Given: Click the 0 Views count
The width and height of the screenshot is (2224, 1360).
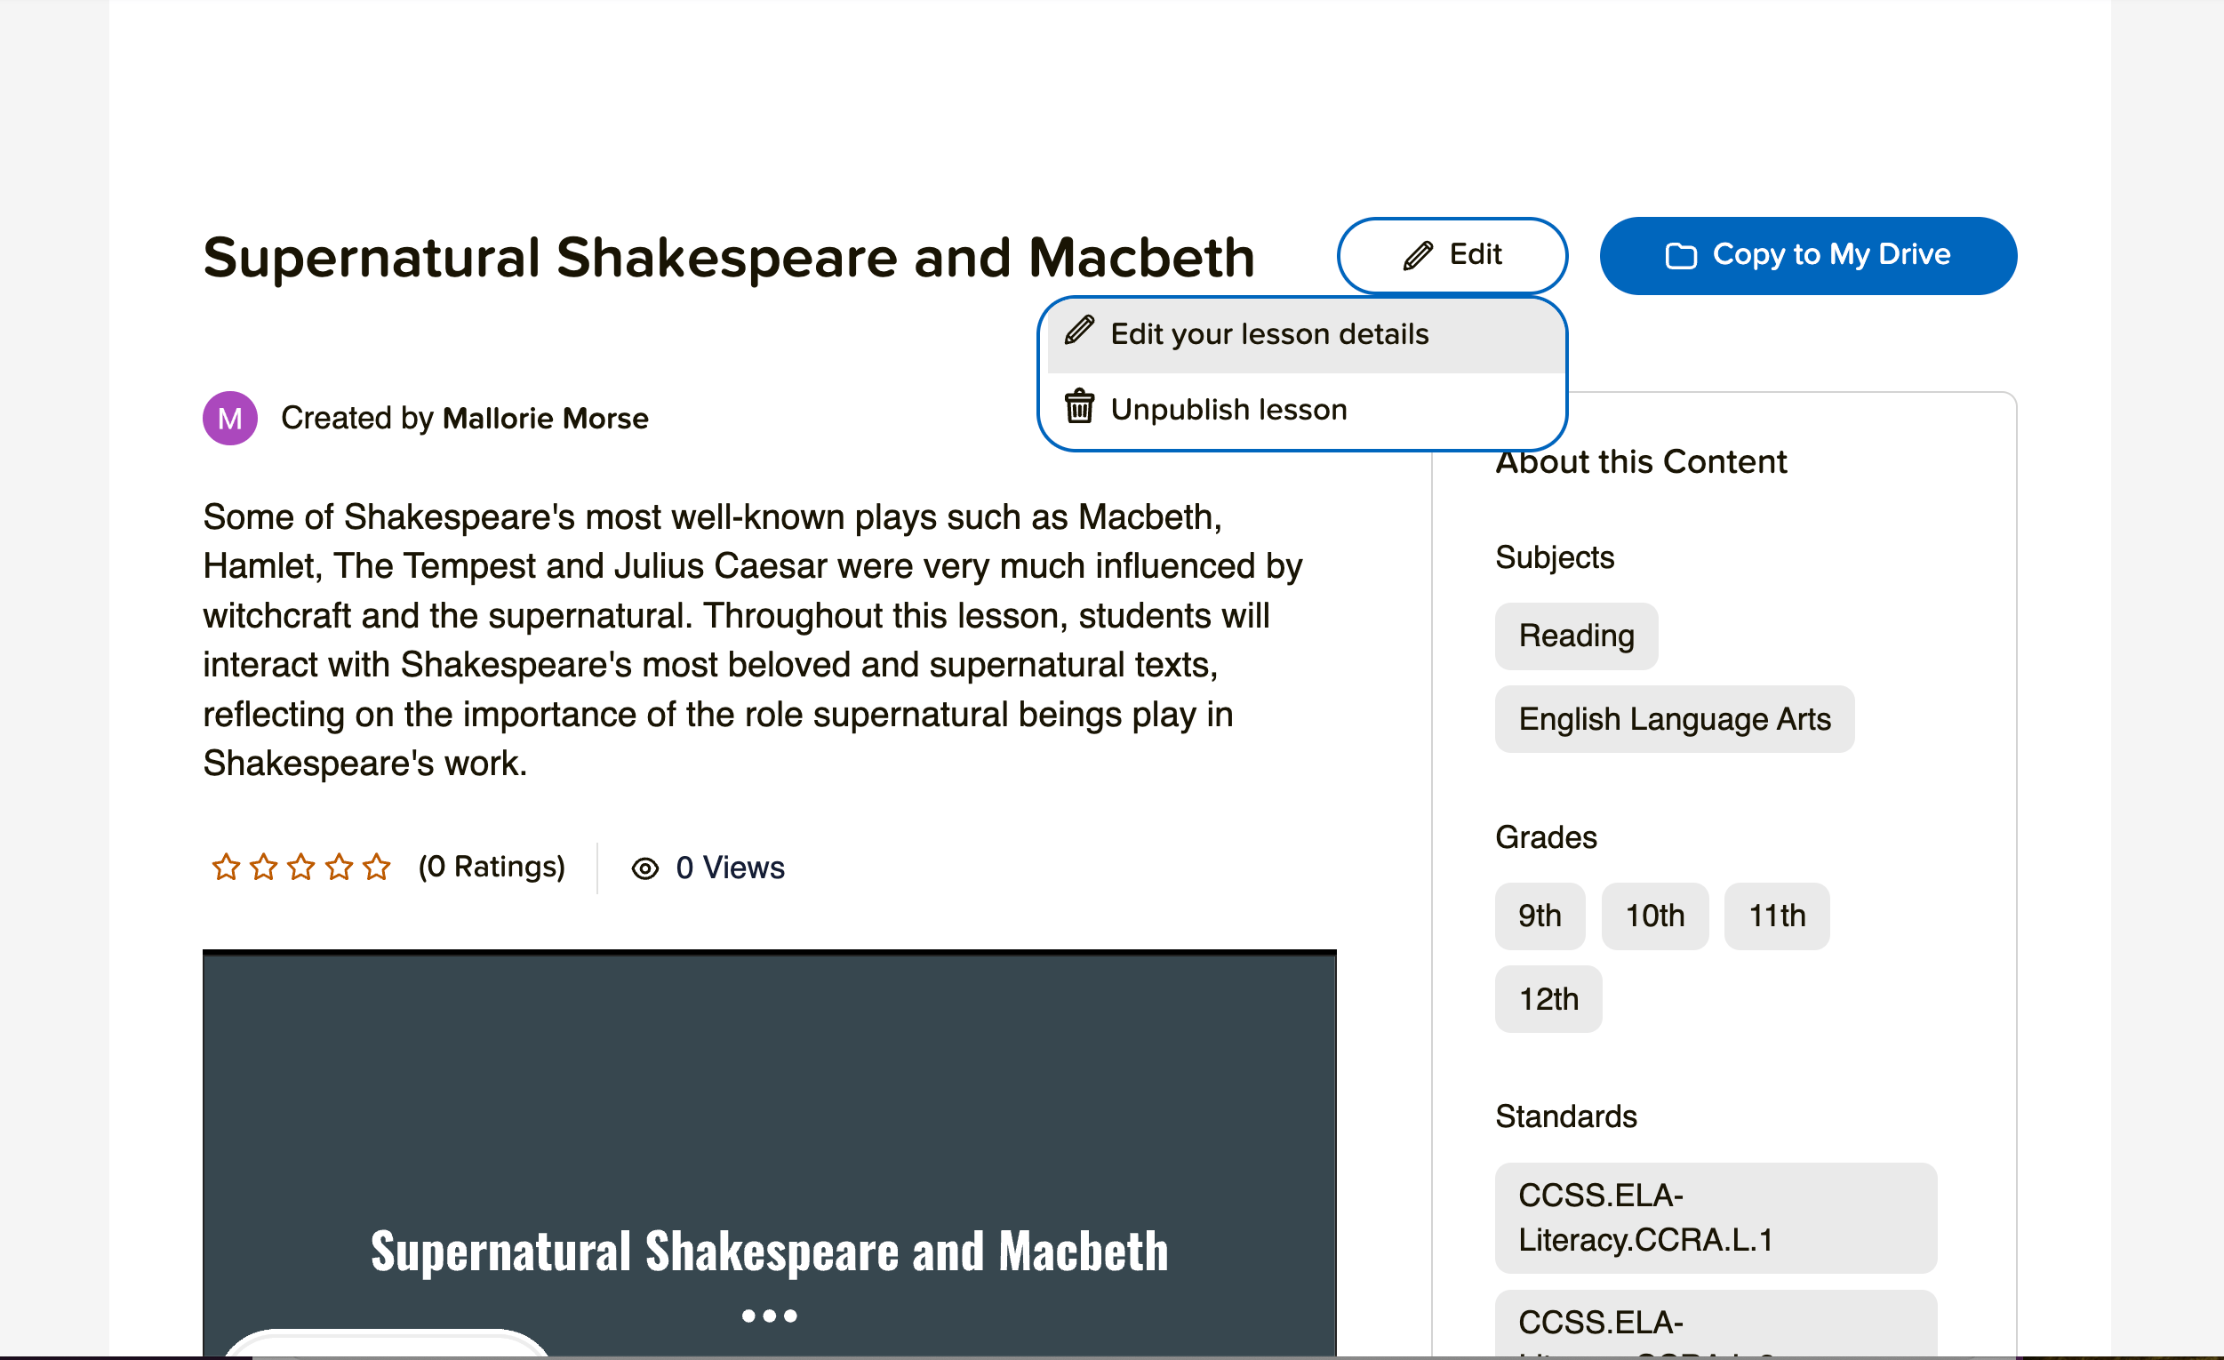Looking at the screenshot, I should click(x=730, y=868).
